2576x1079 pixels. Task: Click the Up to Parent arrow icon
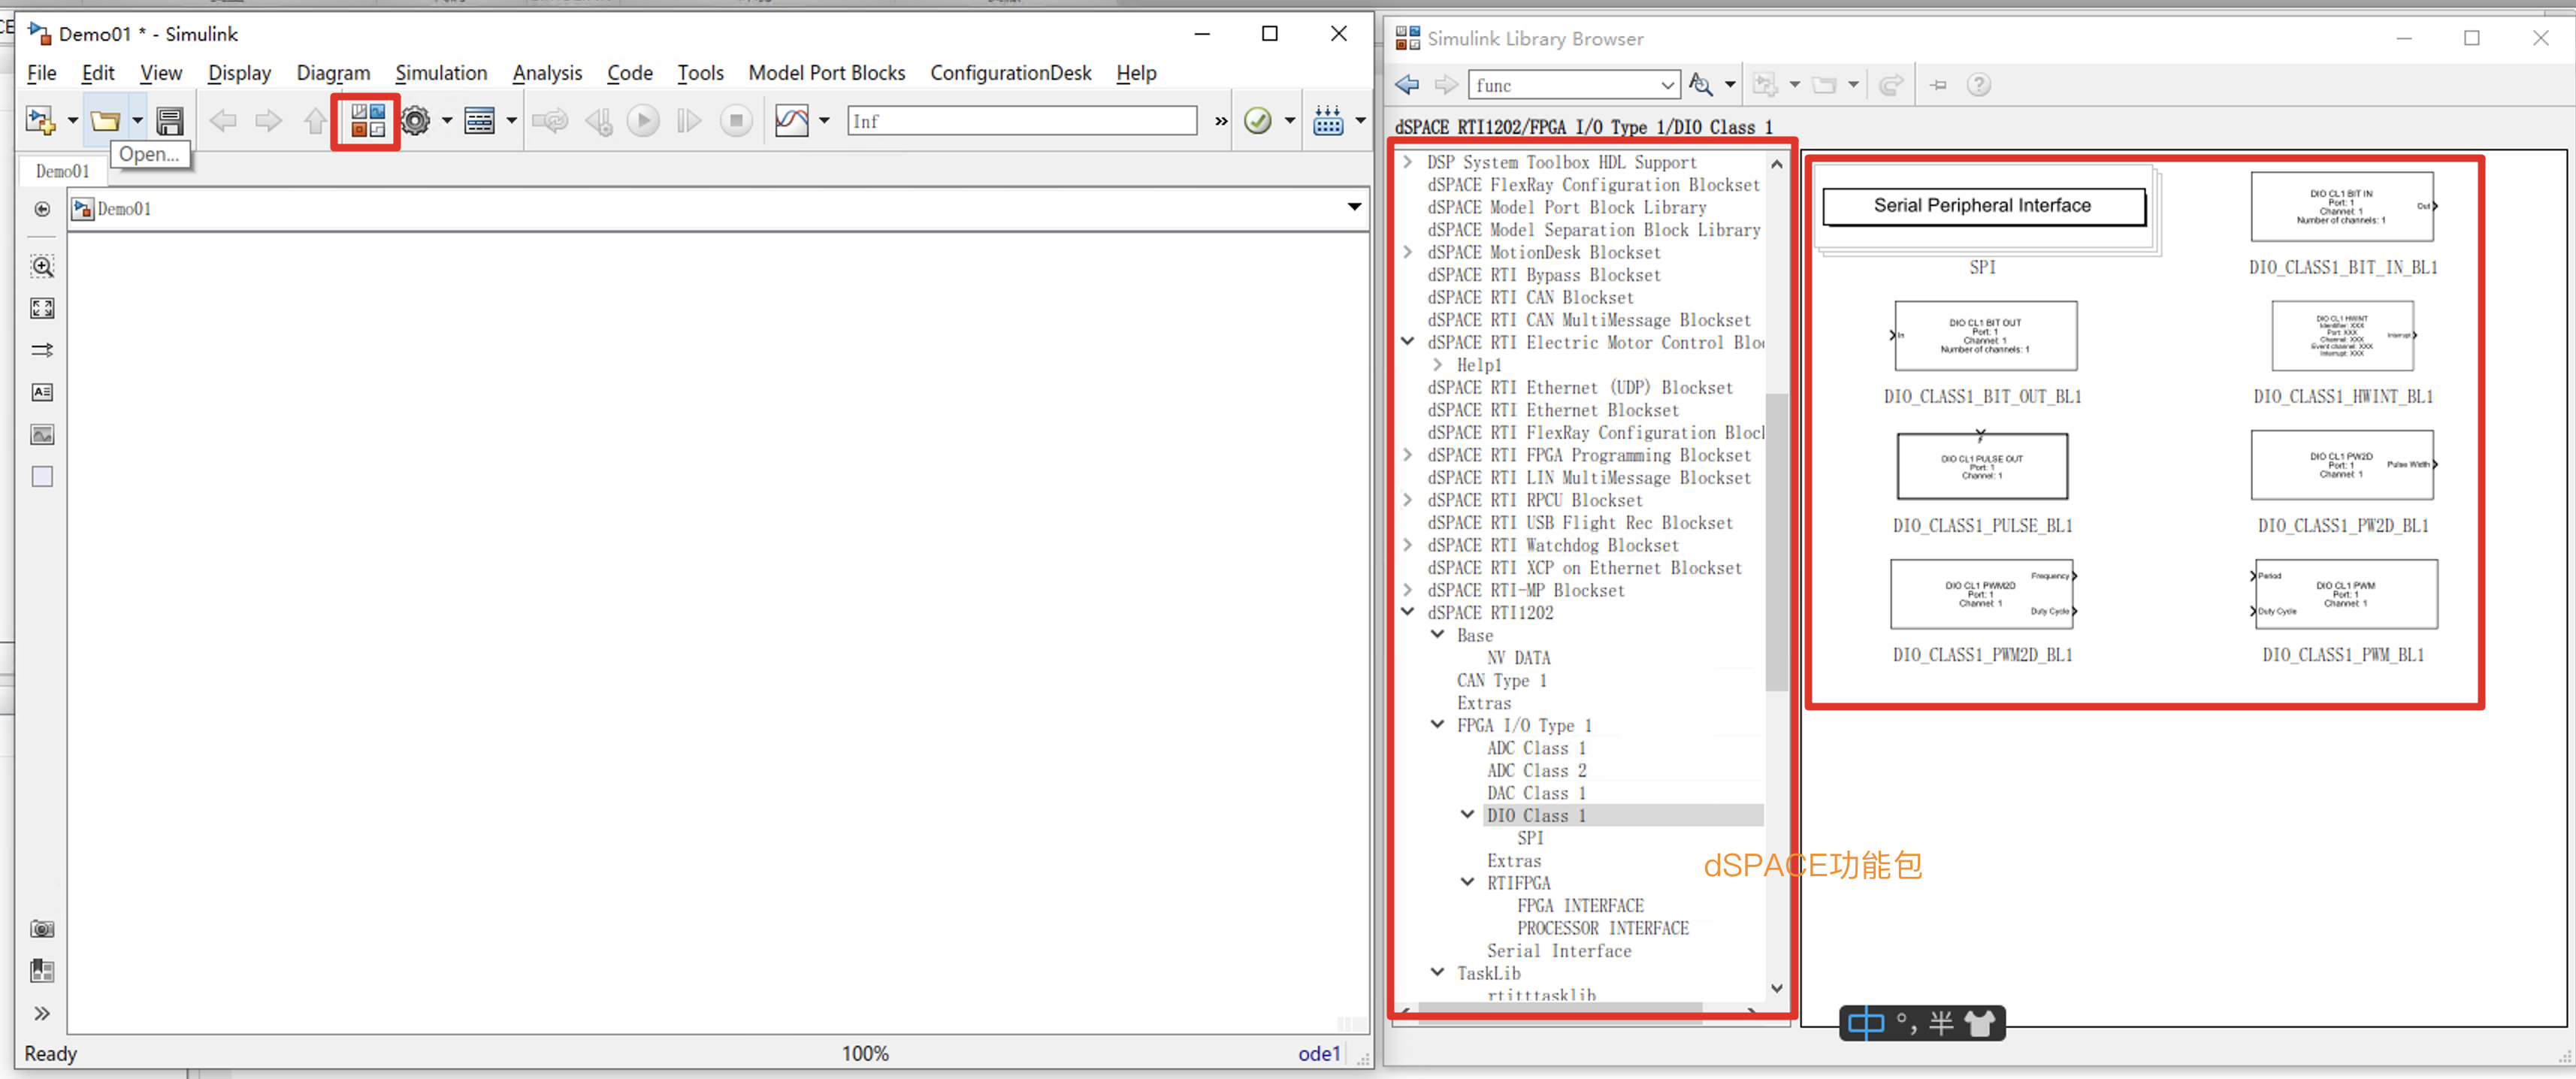pos(315,121)
